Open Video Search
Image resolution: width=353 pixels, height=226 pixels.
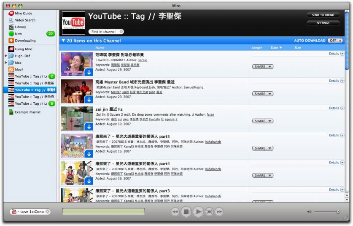coord(25,20)
